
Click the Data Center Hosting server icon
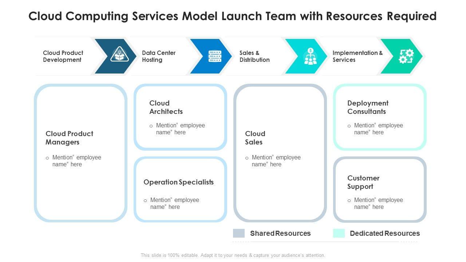point(215,56)
